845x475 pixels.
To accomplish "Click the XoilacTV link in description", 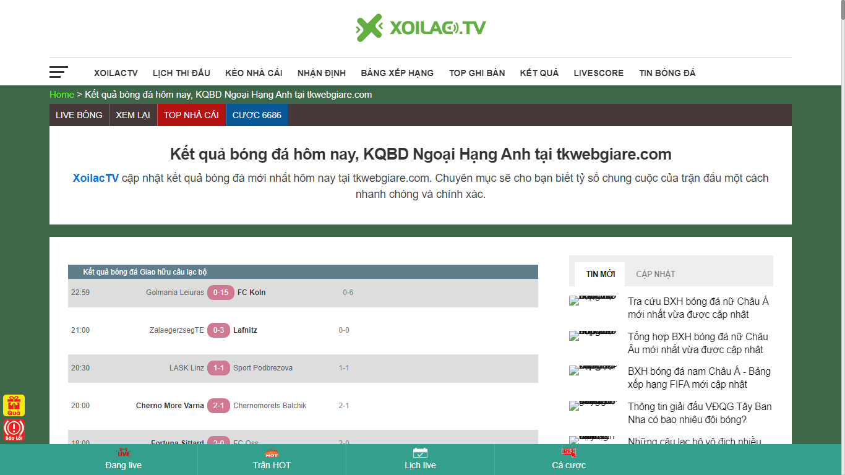I will 96,178.
